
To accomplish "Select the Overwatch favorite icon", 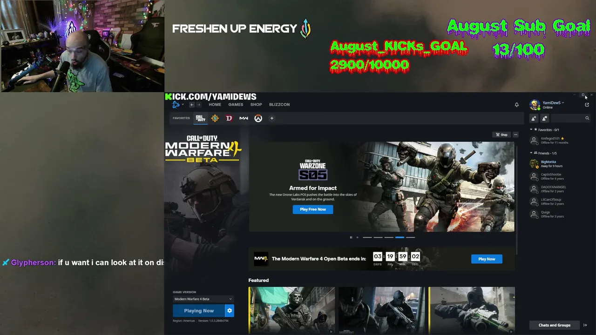I will (x=258, y=118).
